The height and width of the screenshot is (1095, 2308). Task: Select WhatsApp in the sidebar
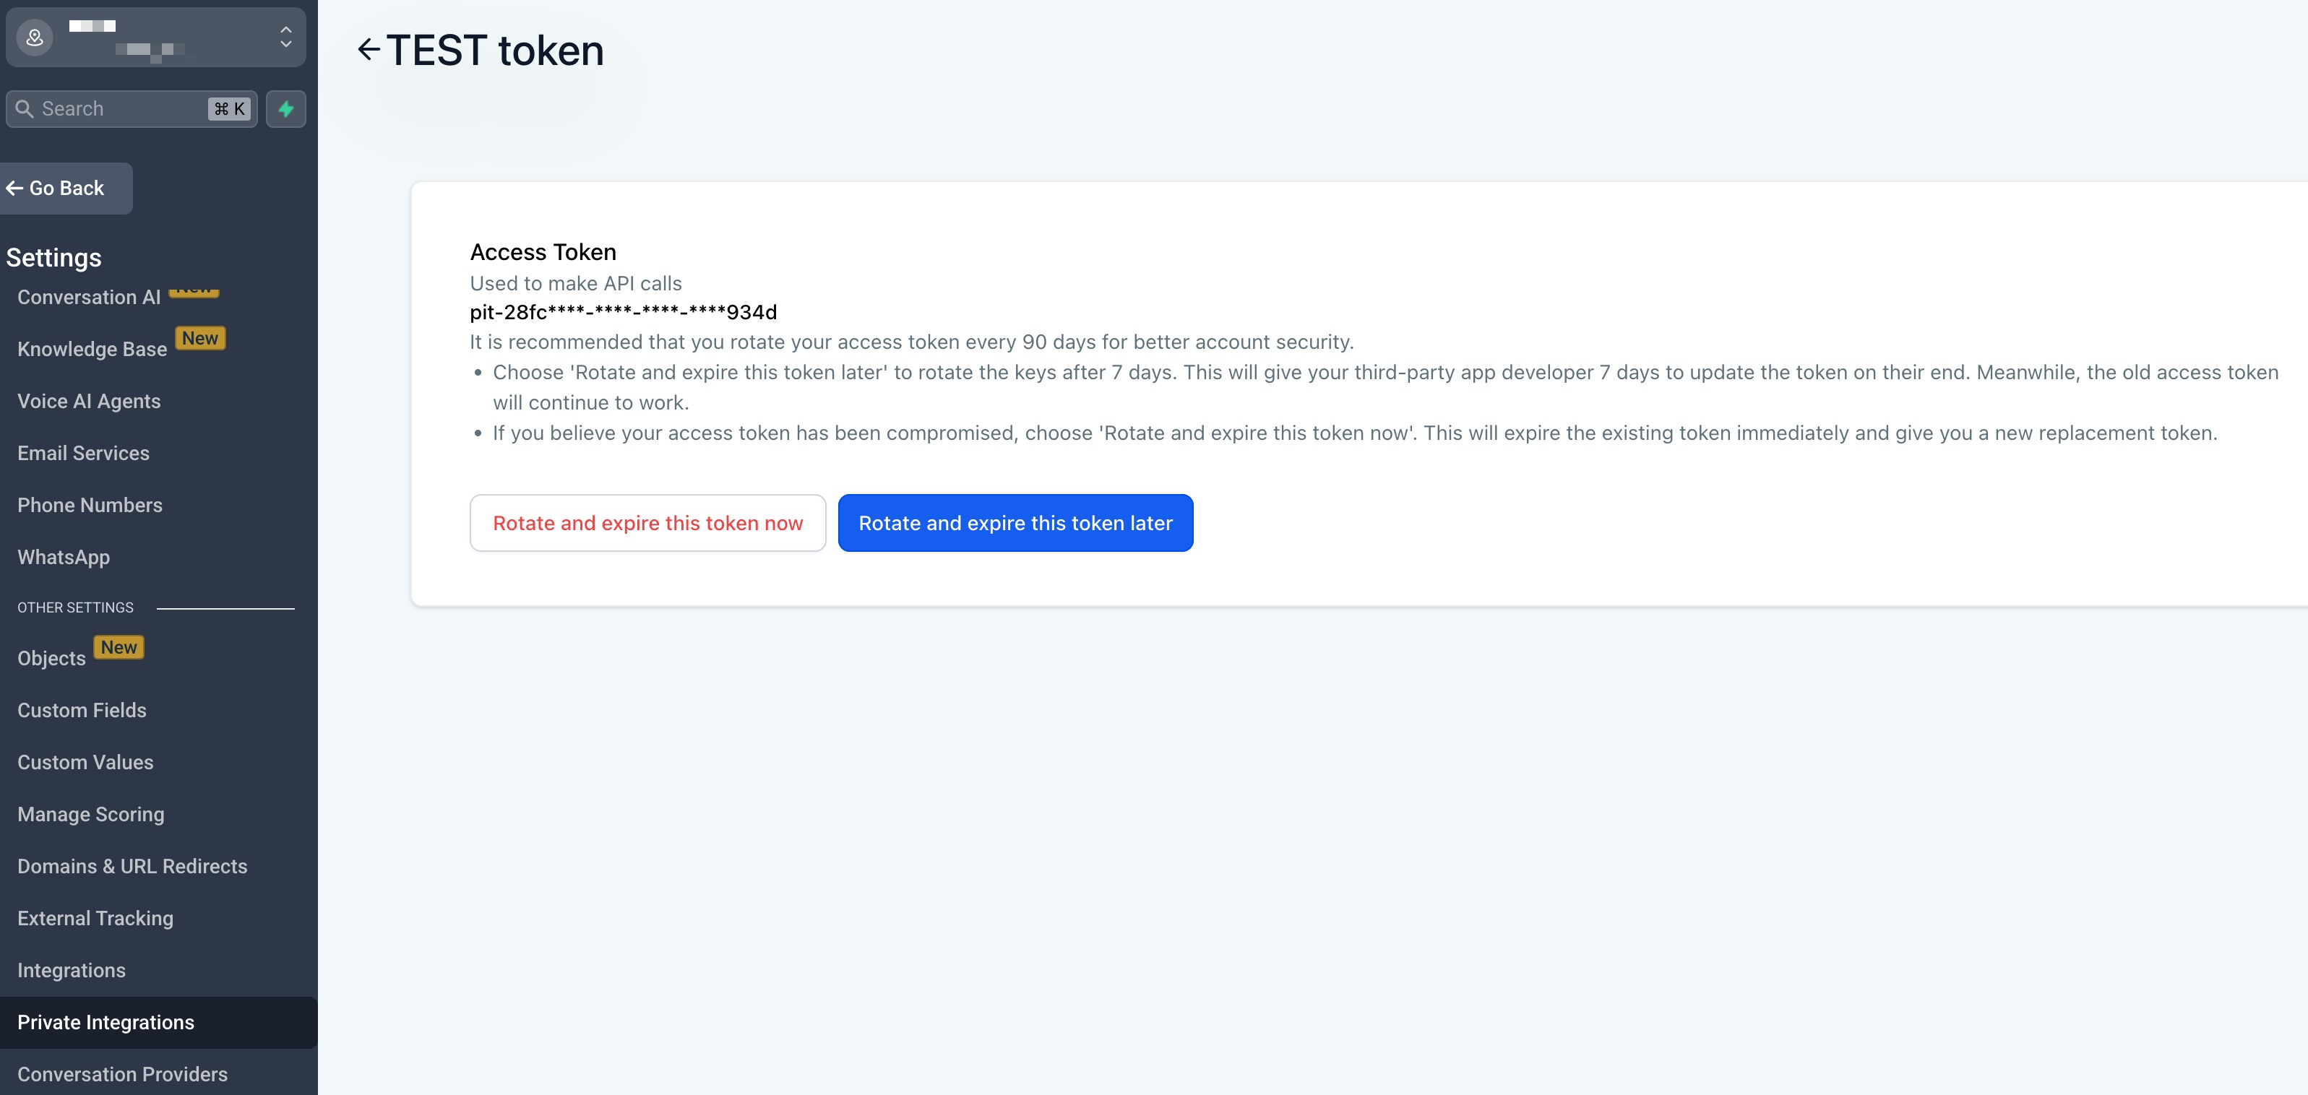[x=64, y=557]
